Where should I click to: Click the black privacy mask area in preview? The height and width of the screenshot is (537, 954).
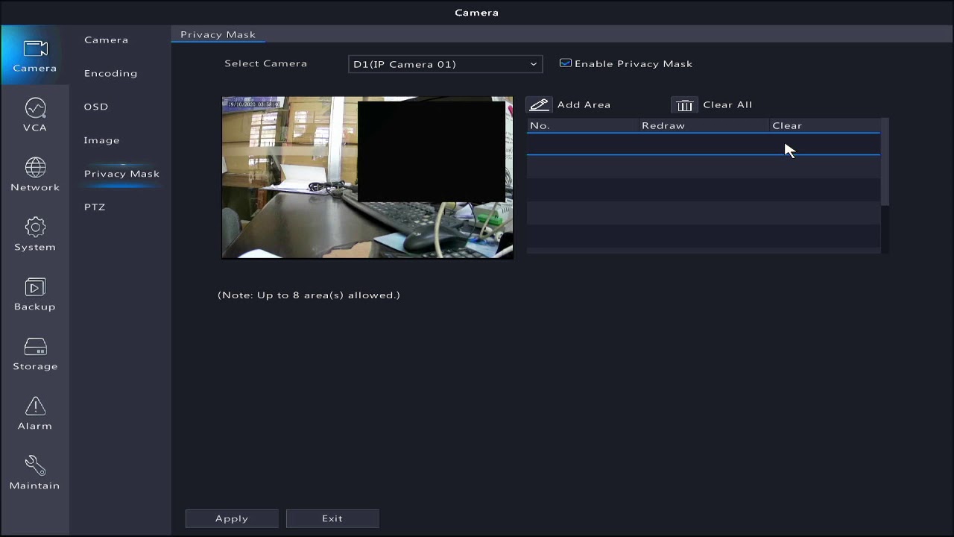click(432, 151)
